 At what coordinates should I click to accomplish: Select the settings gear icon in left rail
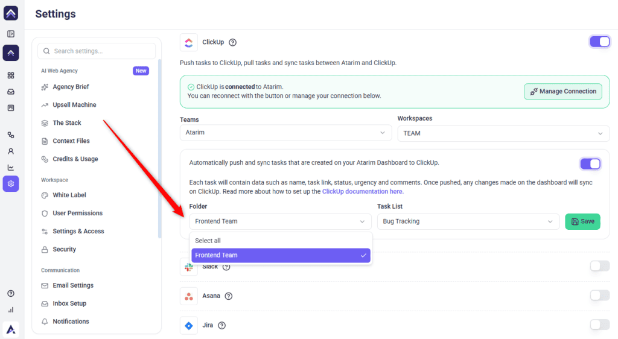11,184
